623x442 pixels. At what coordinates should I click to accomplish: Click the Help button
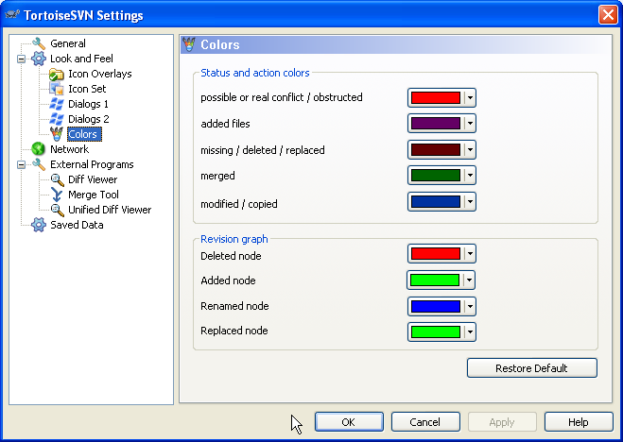coord(579,422)
